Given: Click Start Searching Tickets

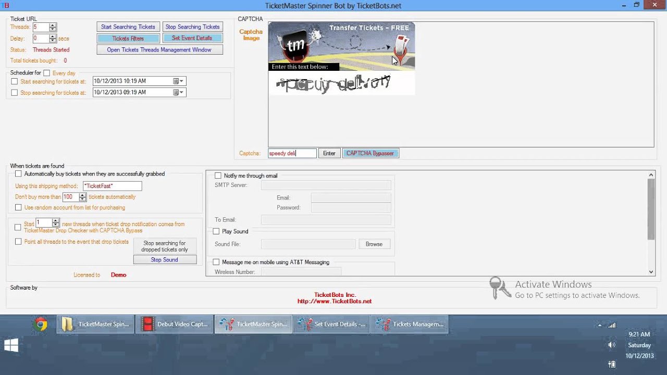Looking at the screenshot, I should point(128,27).
